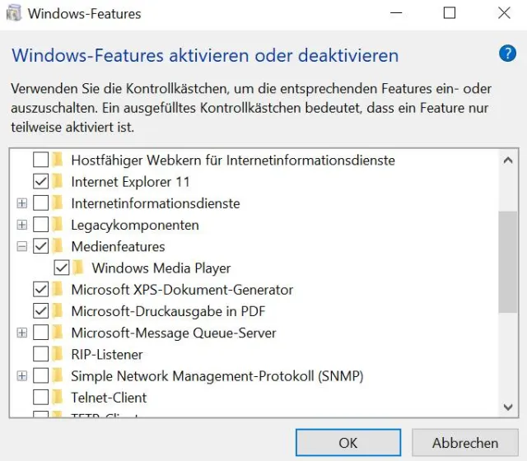Click the folder icon next to Windows Media Player
The width and height of the screenshot is (527, 461).
79,268
